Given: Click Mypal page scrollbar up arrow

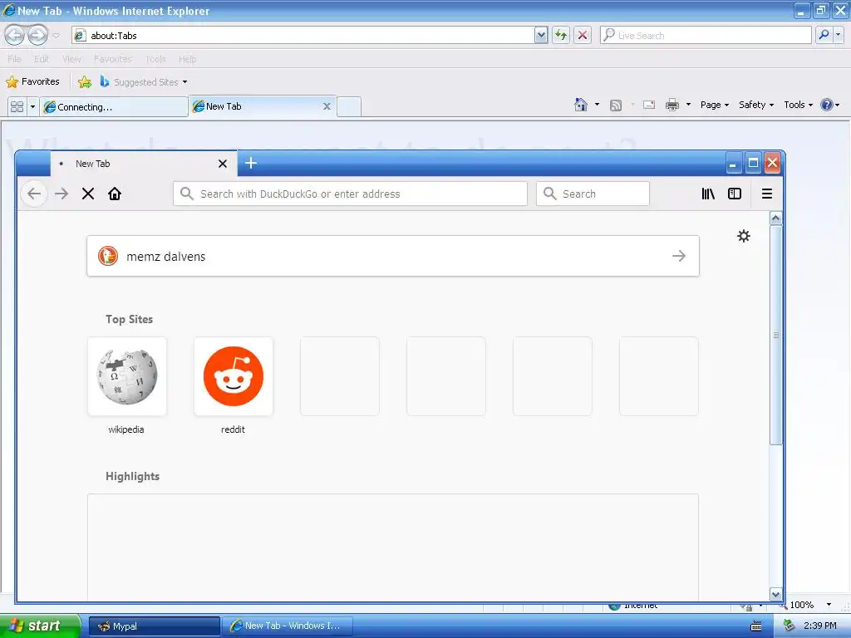Looking at the screenshot, I should 775,218.
